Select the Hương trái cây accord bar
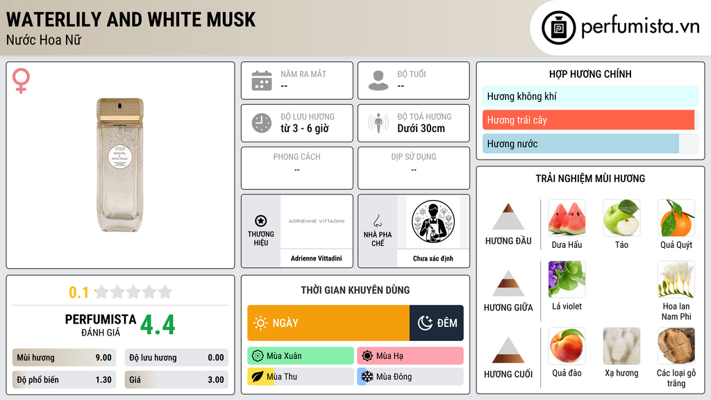The height and width of the screenshot is (400, 711). point(590,120)
